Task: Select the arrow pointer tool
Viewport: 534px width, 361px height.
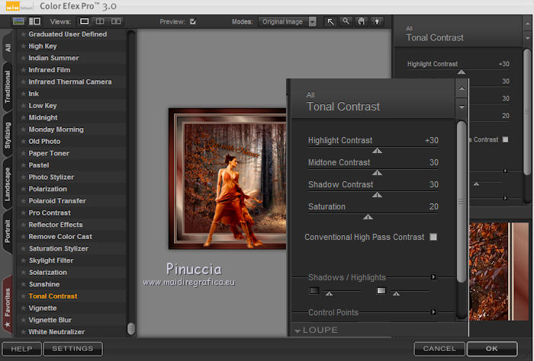Action: tap(332, 21)
